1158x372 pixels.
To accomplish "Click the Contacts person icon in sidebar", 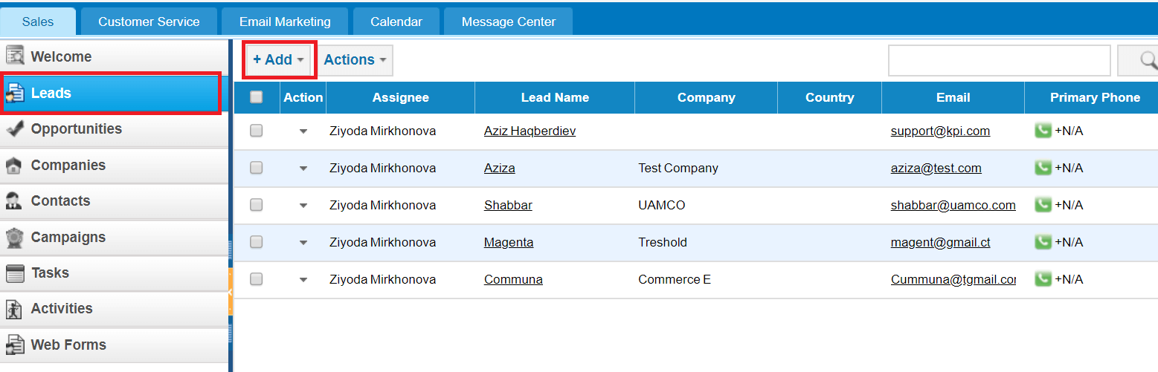I will coord(14,201).
